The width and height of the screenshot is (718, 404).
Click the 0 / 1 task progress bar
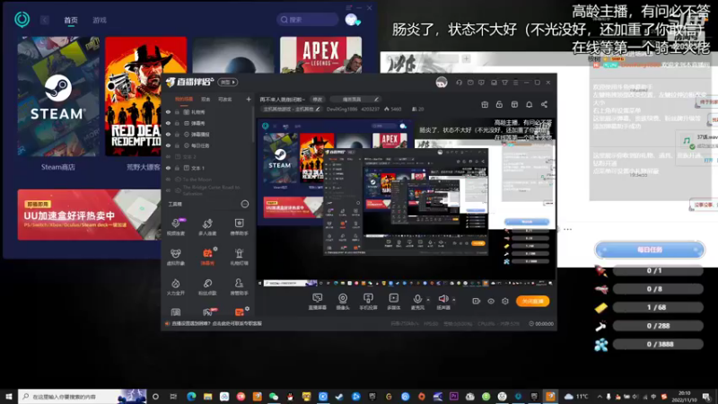(x=658, y=271)
